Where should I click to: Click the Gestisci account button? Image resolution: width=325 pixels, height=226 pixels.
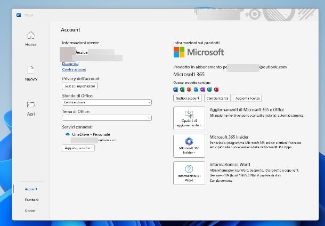(x=188, y=98)
